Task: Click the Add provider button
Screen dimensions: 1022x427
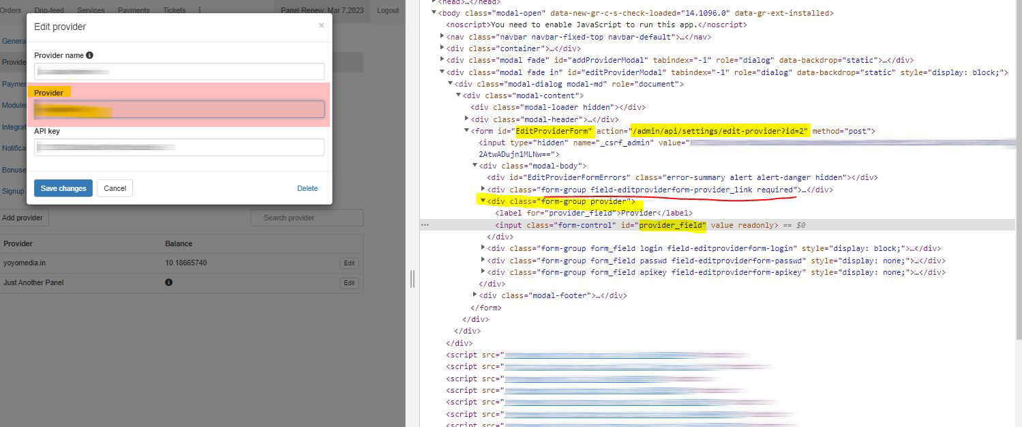Action: click(22, 218)
